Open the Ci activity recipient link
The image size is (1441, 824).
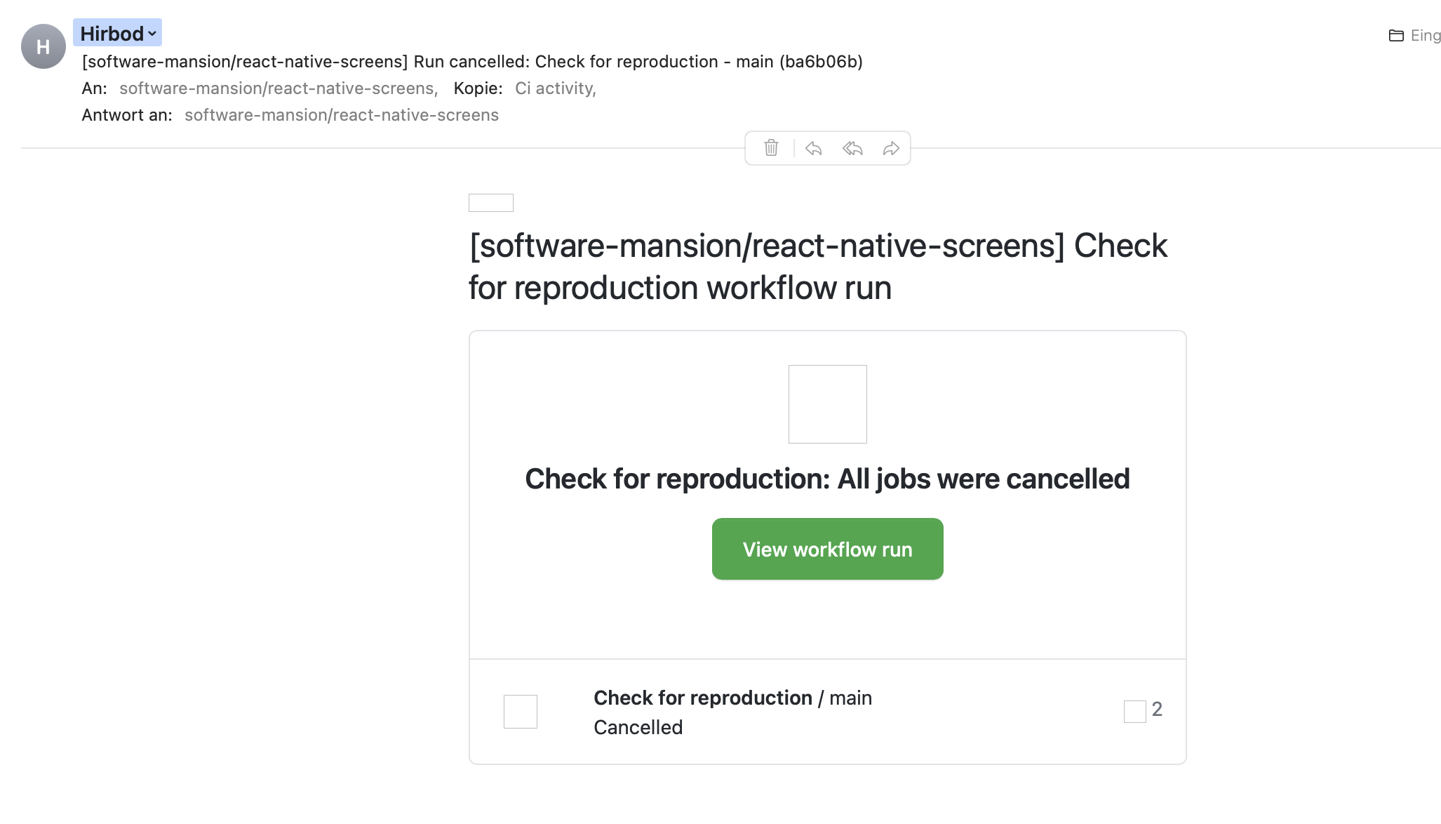[554, 88]
